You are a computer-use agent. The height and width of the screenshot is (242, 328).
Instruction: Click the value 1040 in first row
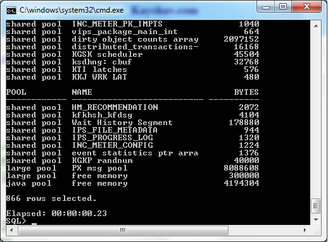[249, 24]
